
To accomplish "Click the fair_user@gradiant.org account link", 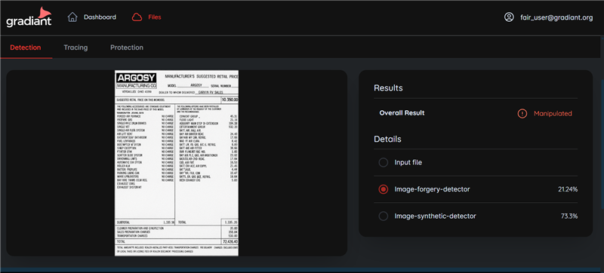I will coord(556,17).
